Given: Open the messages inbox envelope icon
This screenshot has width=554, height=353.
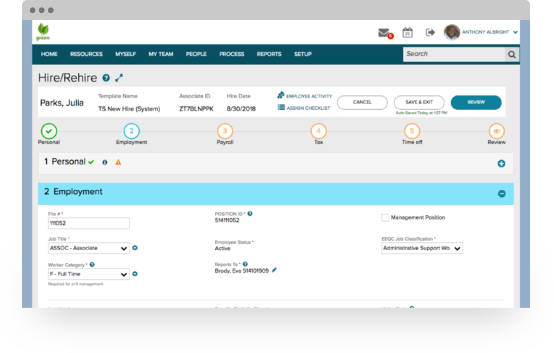Looking at the screenshot, I should coord(384,32).
